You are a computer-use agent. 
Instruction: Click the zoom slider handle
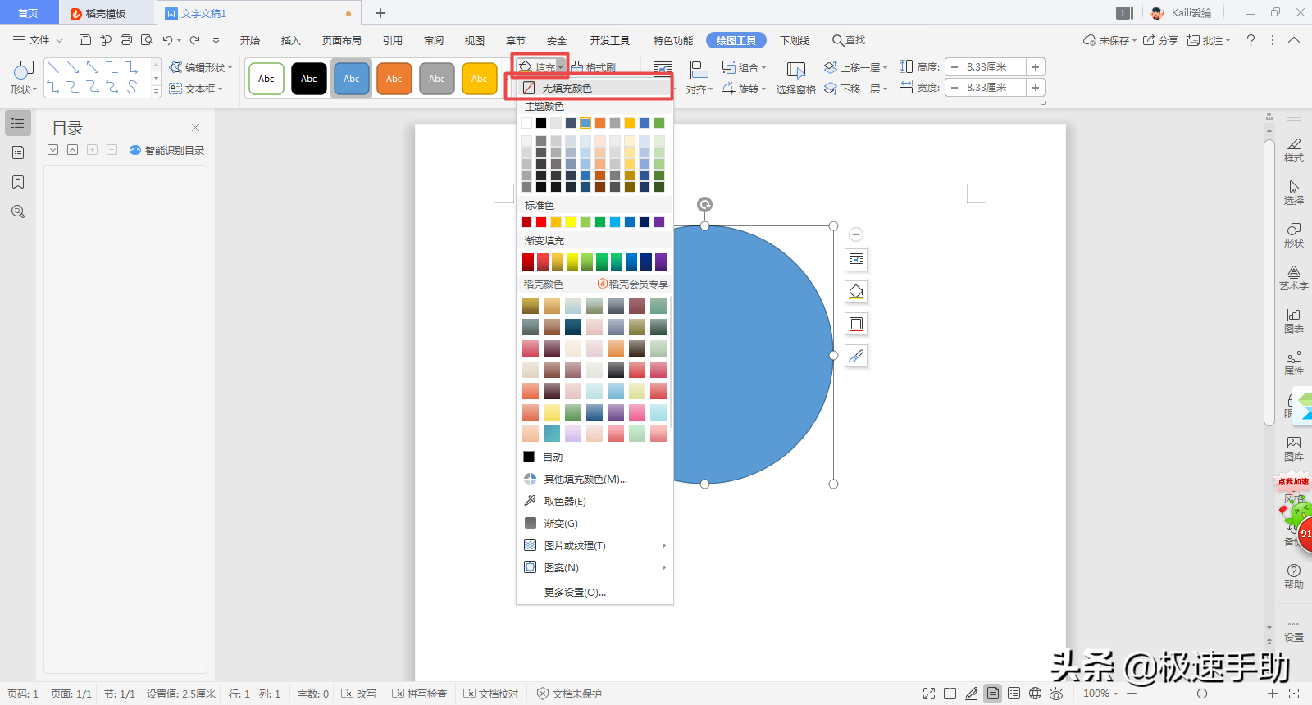click(1202, 694)
